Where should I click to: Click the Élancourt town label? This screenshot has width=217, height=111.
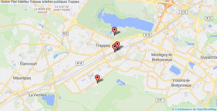(x=28, y=64)
